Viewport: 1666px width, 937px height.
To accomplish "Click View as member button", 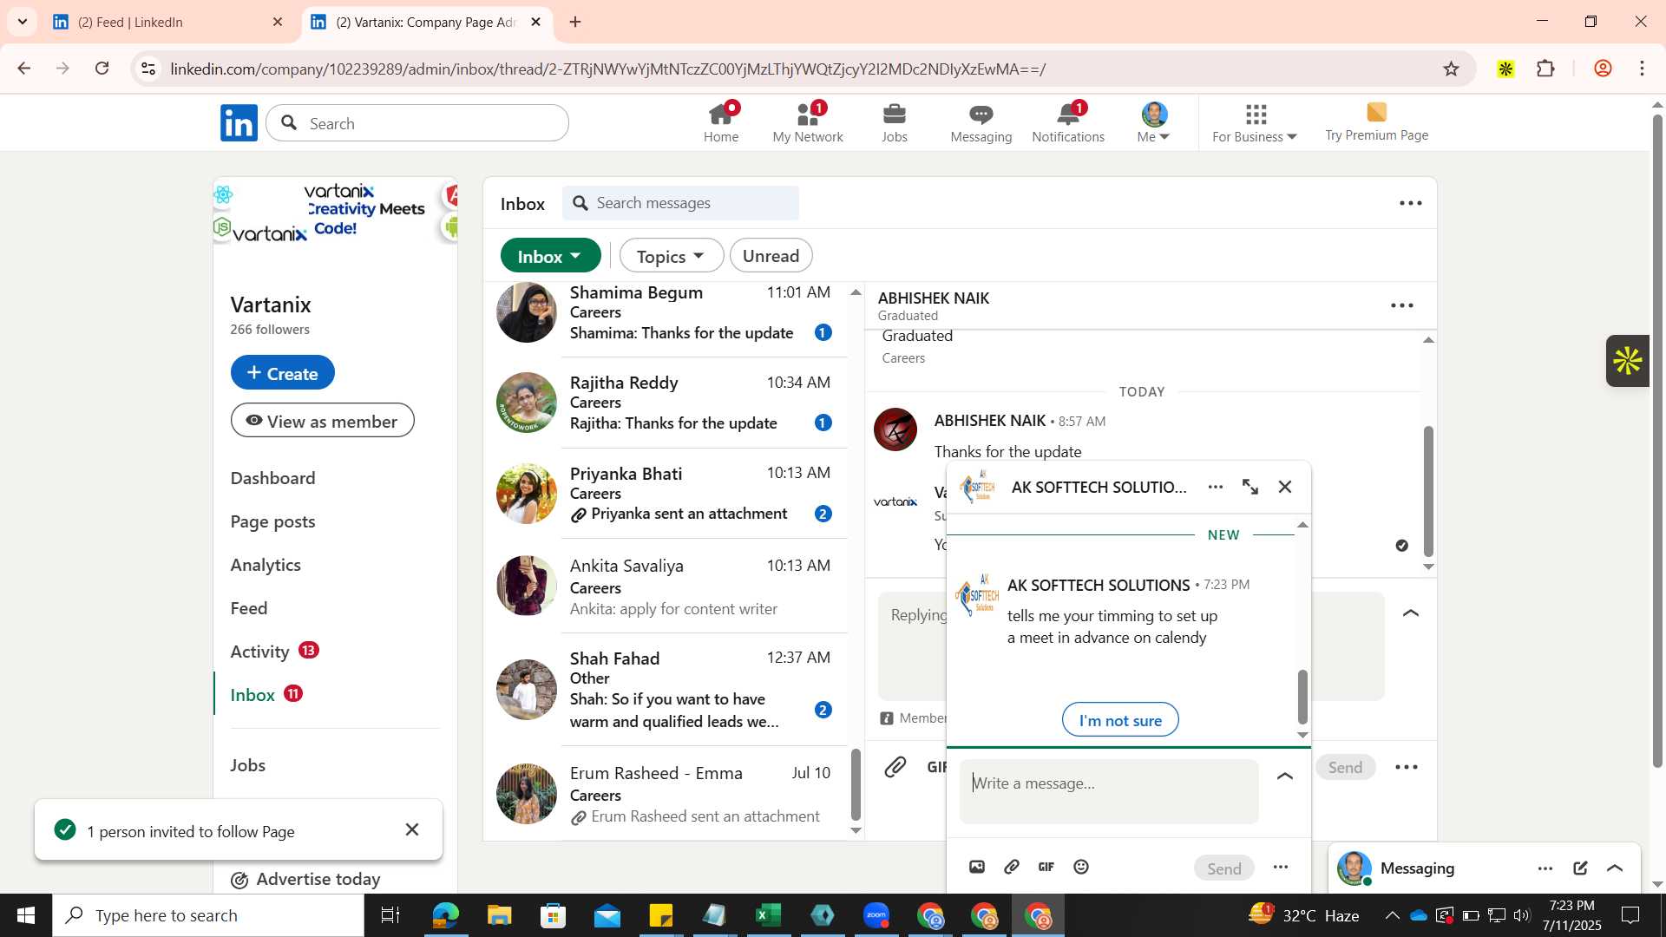I will (322, 421).
